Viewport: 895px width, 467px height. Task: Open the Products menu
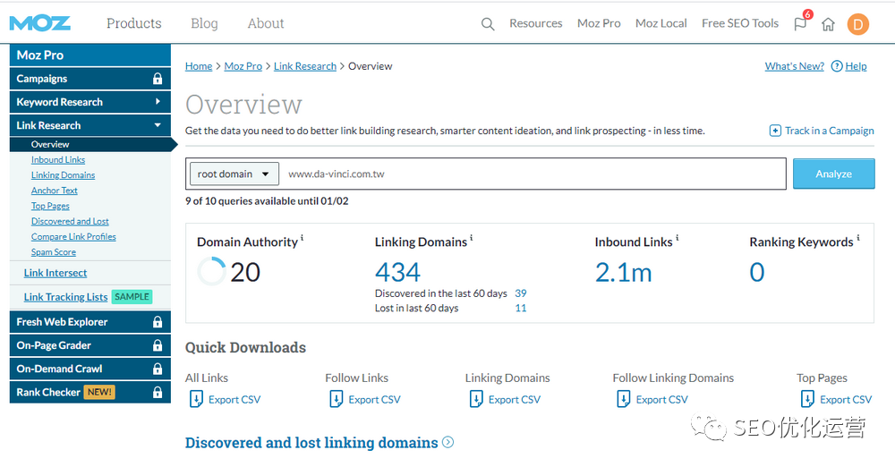click(x=134, y=23)
